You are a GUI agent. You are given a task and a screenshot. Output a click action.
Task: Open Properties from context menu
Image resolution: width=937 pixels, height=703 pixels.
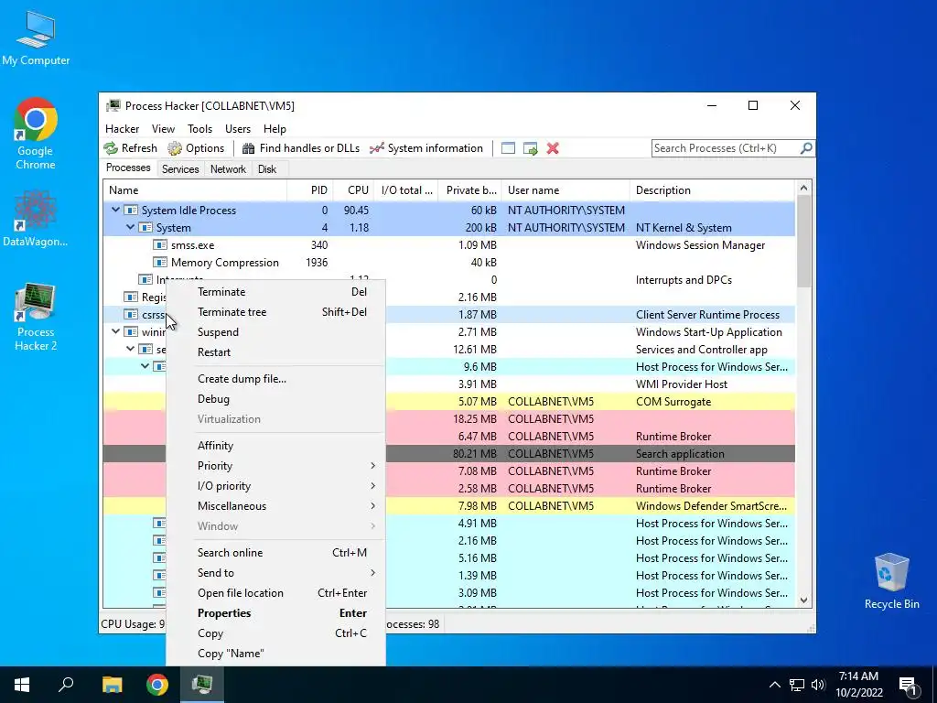click(x=275, y=613)
